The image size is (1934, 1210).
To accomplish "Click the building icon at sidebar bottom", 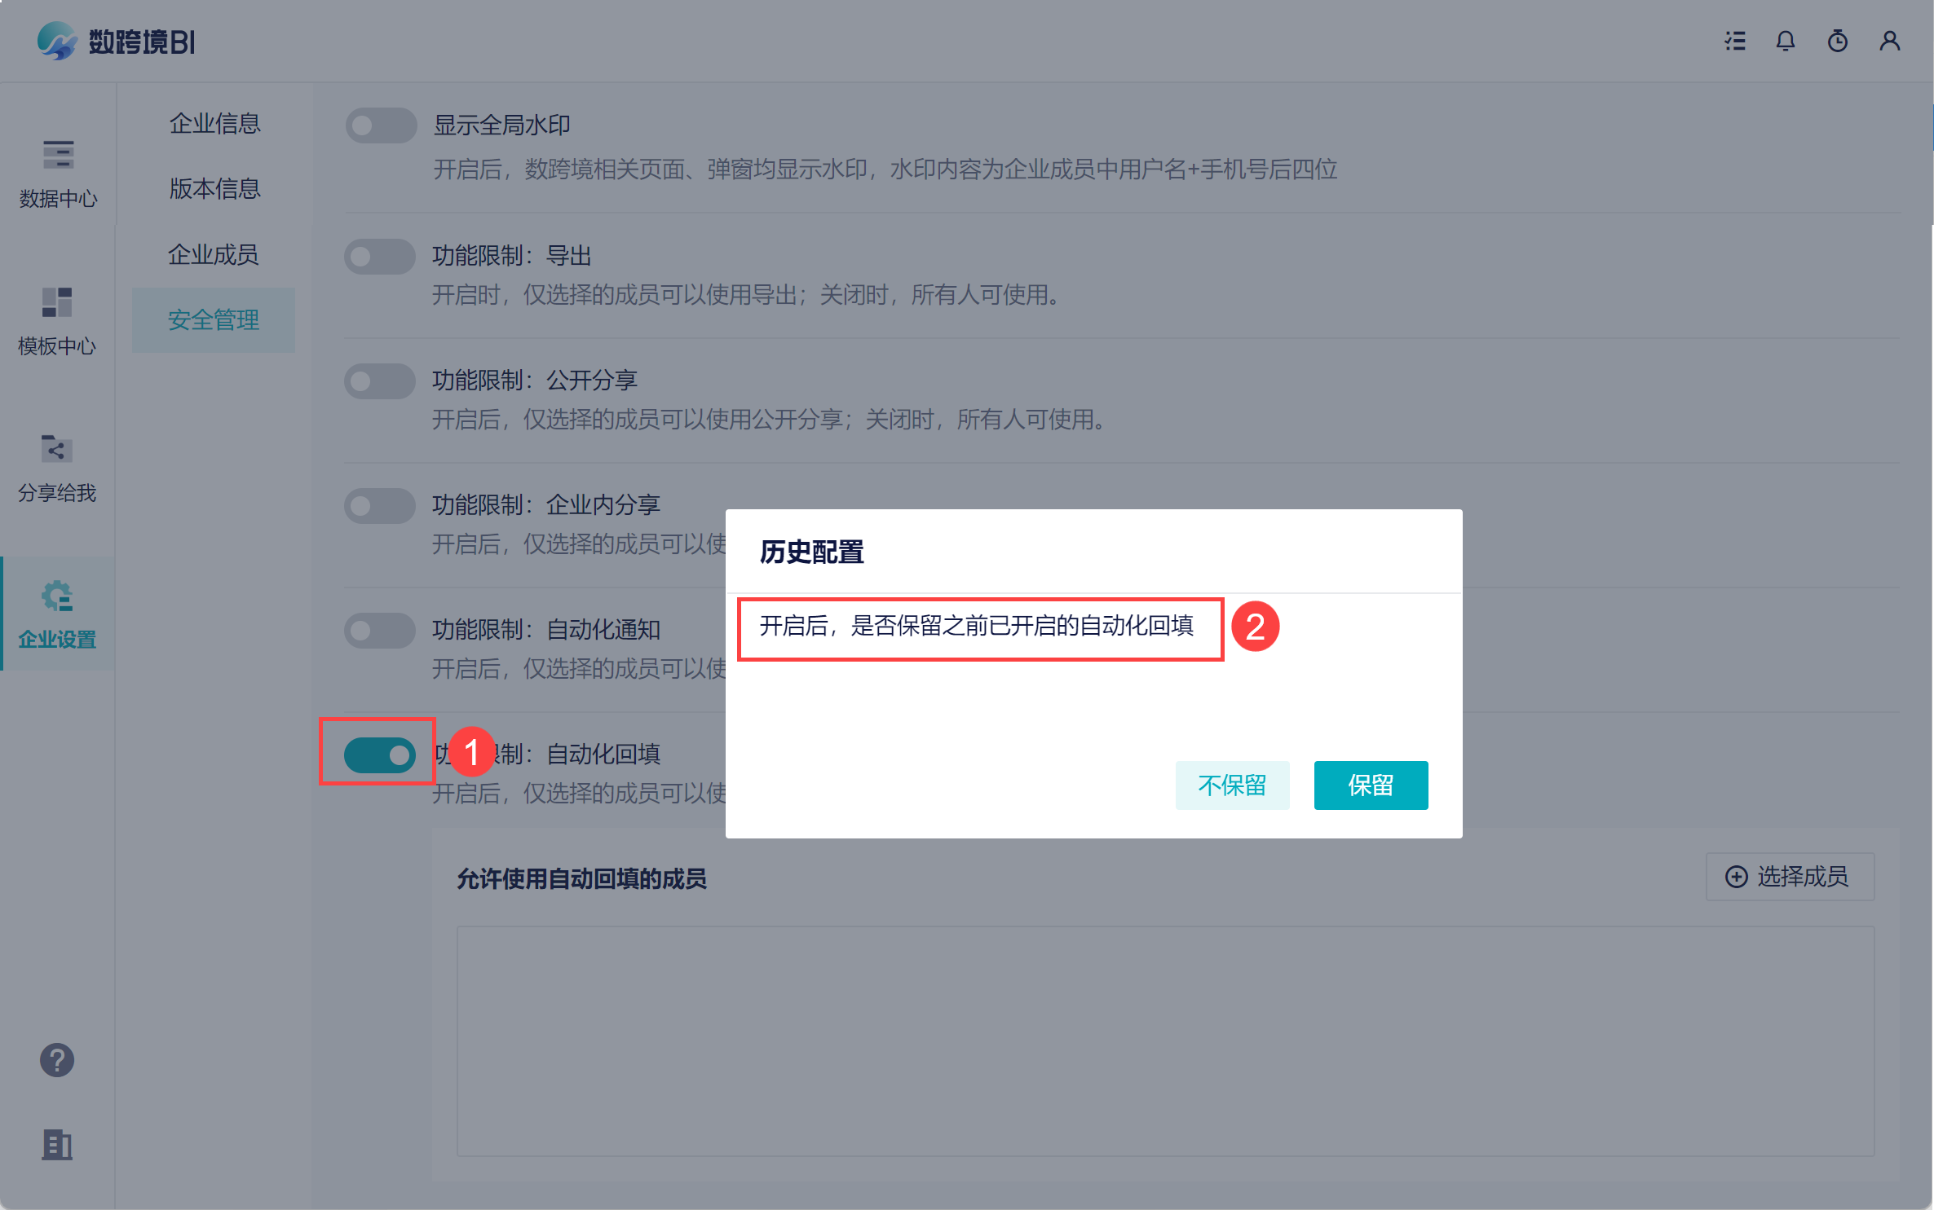I will pyautogui.click(x=57, y=1145).
